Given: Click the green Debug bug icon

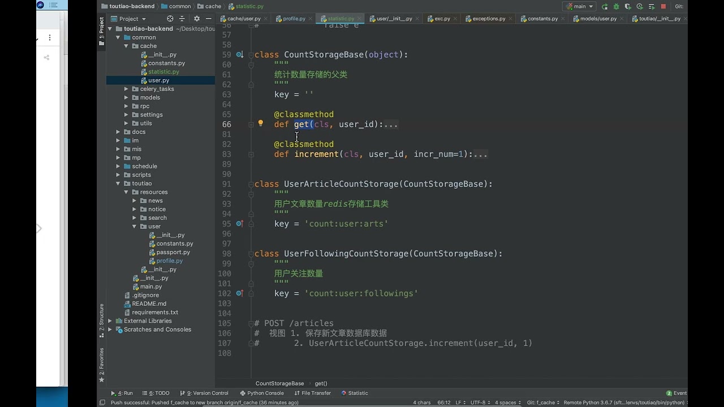Looking at the screenshot, I should click(x=617, y=7).
